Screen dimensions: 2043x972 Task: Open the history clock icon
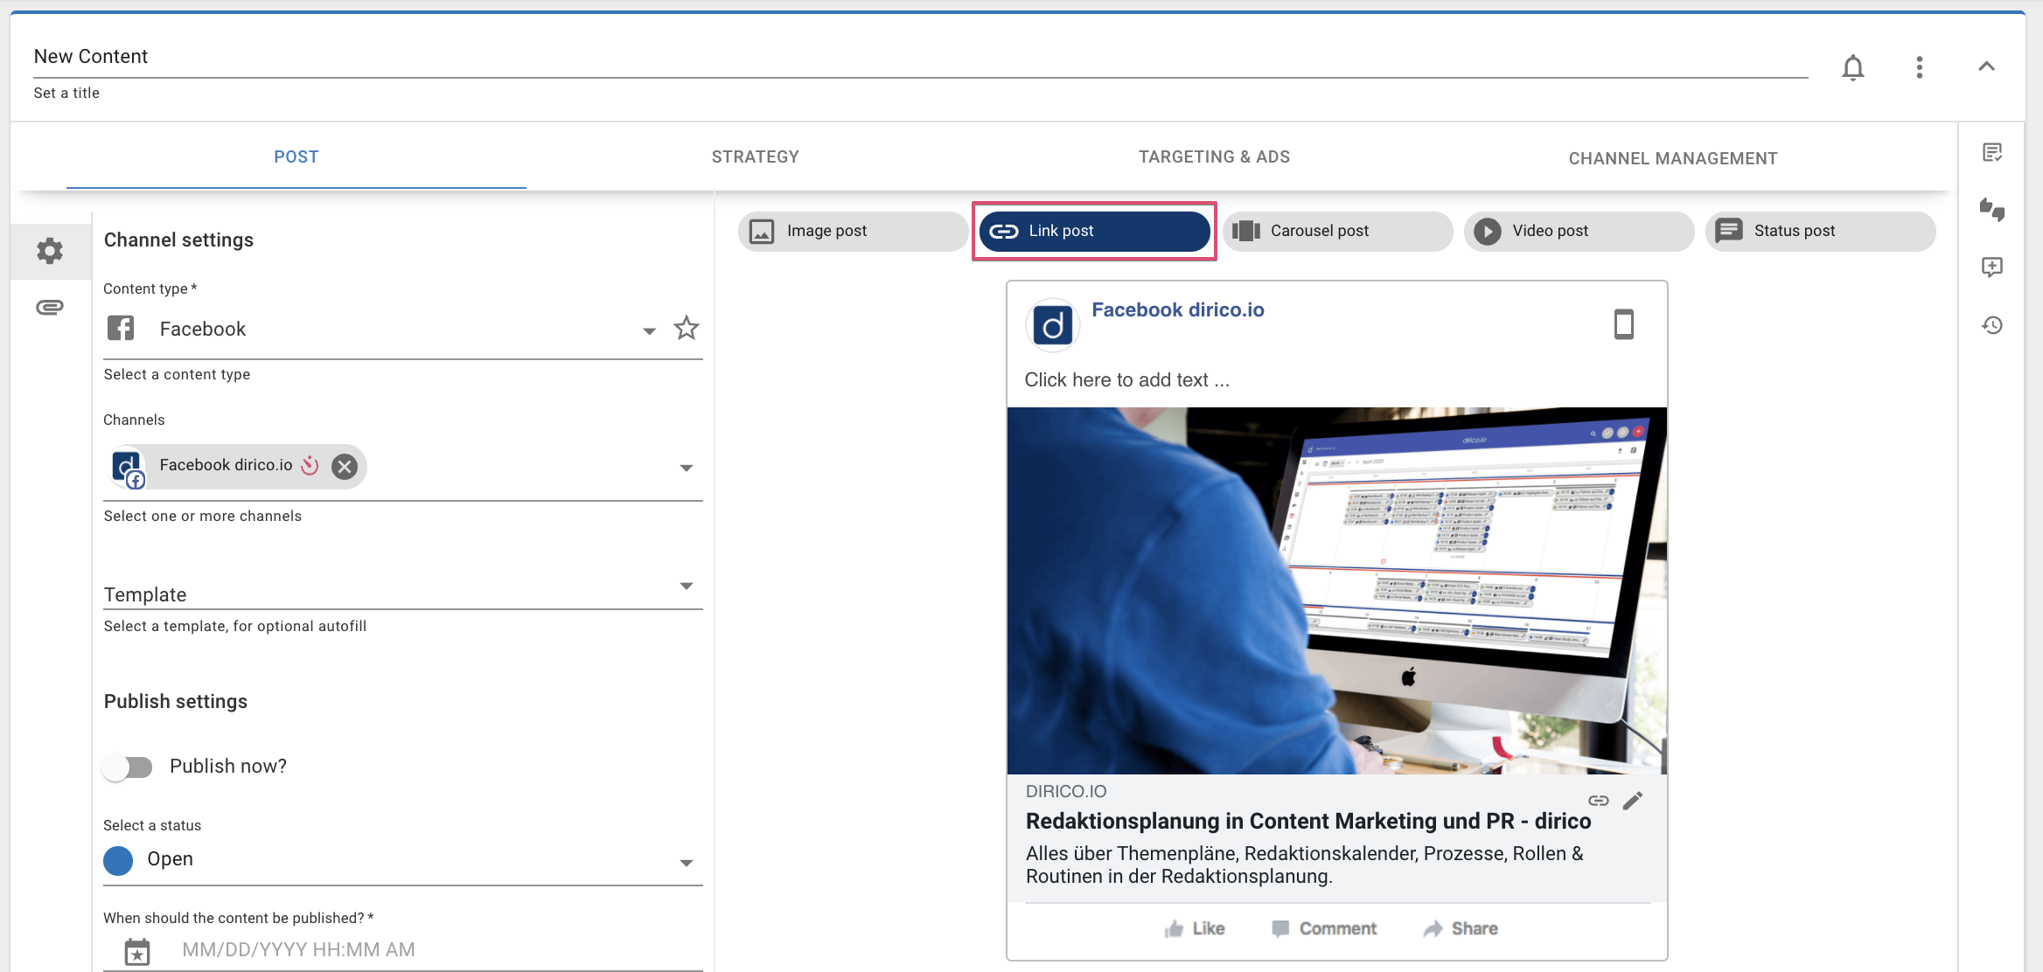1991,325
